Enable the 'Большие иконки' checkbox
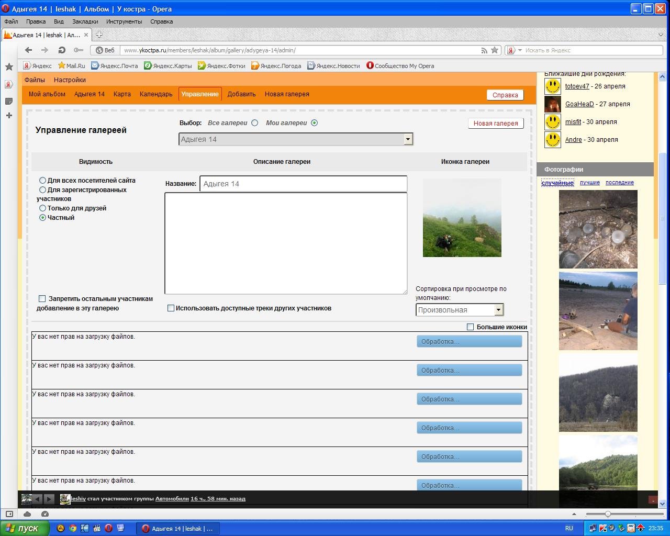The width and height of the screenshot is (670, 536). [470, 327]
